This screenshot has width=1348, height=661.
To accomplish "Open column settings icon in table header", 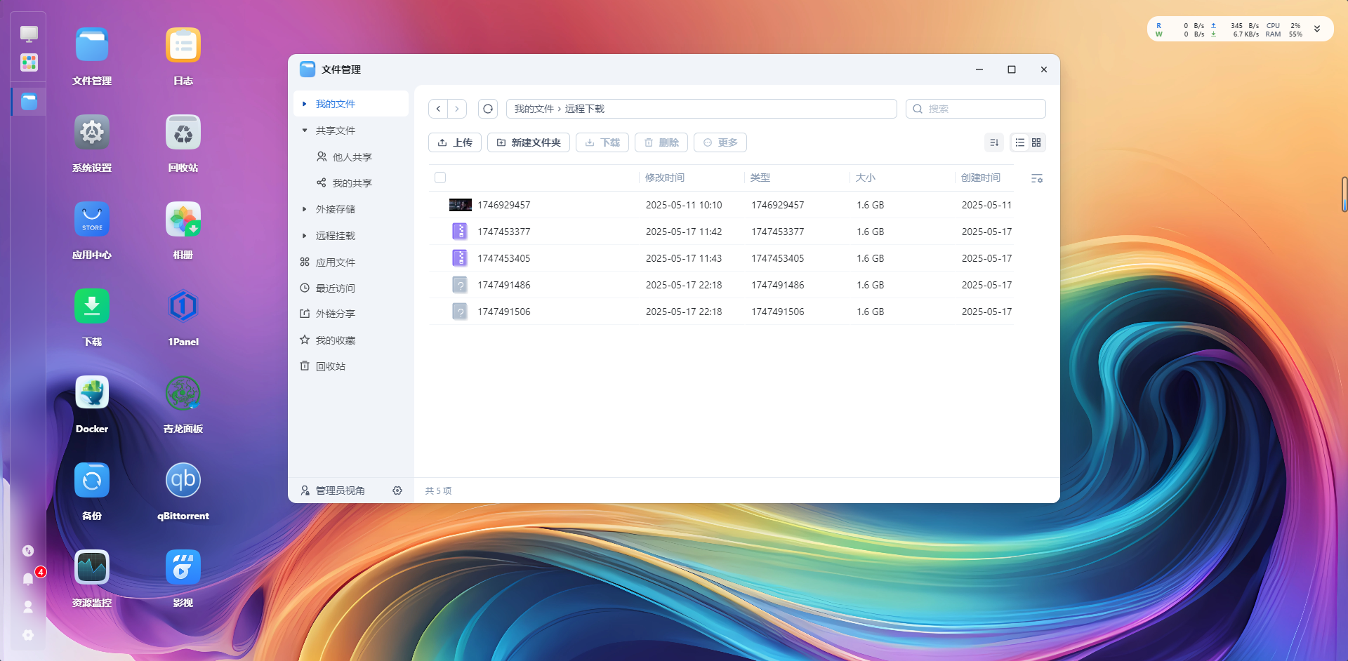I will (1036, 178).
